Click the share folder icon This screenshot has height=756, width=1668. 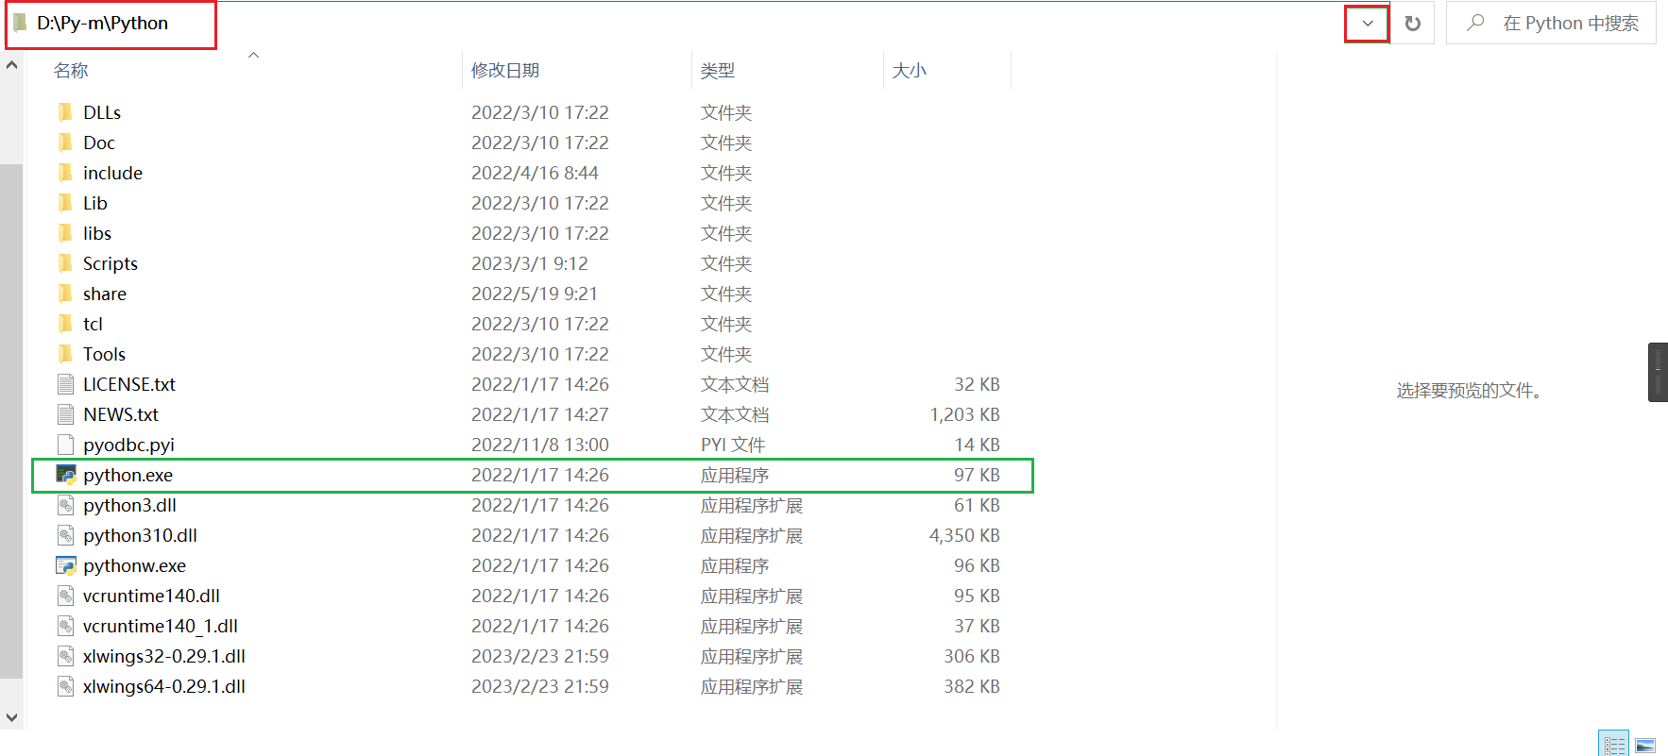point(65,294)
